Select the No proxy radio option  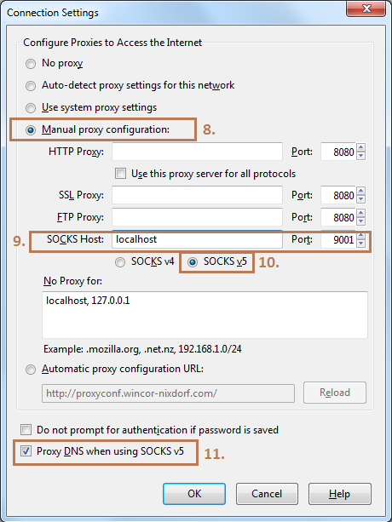(31, 64)
